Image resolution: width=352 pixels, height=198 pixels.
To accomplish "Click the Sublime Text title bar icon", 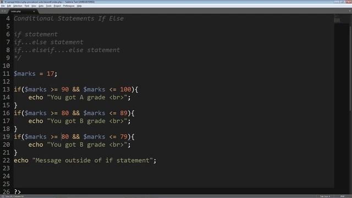I will (x=2, y=2).
